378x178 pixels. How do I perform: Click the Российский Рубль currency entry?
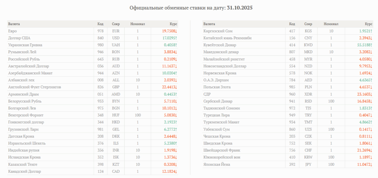click(x=24, y=59)
